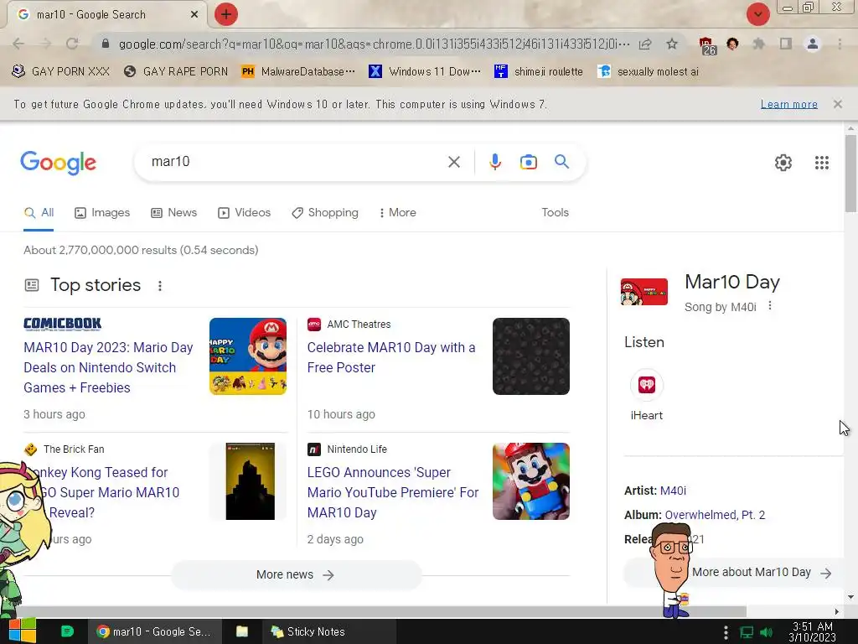Open LEGO Announces Super Mario YouTube Premiere story
The width and height of the screenshot is (858, 644).
[x=393, y=492]
